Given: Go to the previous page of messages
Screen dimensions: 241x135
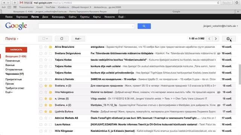Looking at the screenshot, I should [209, 39].
